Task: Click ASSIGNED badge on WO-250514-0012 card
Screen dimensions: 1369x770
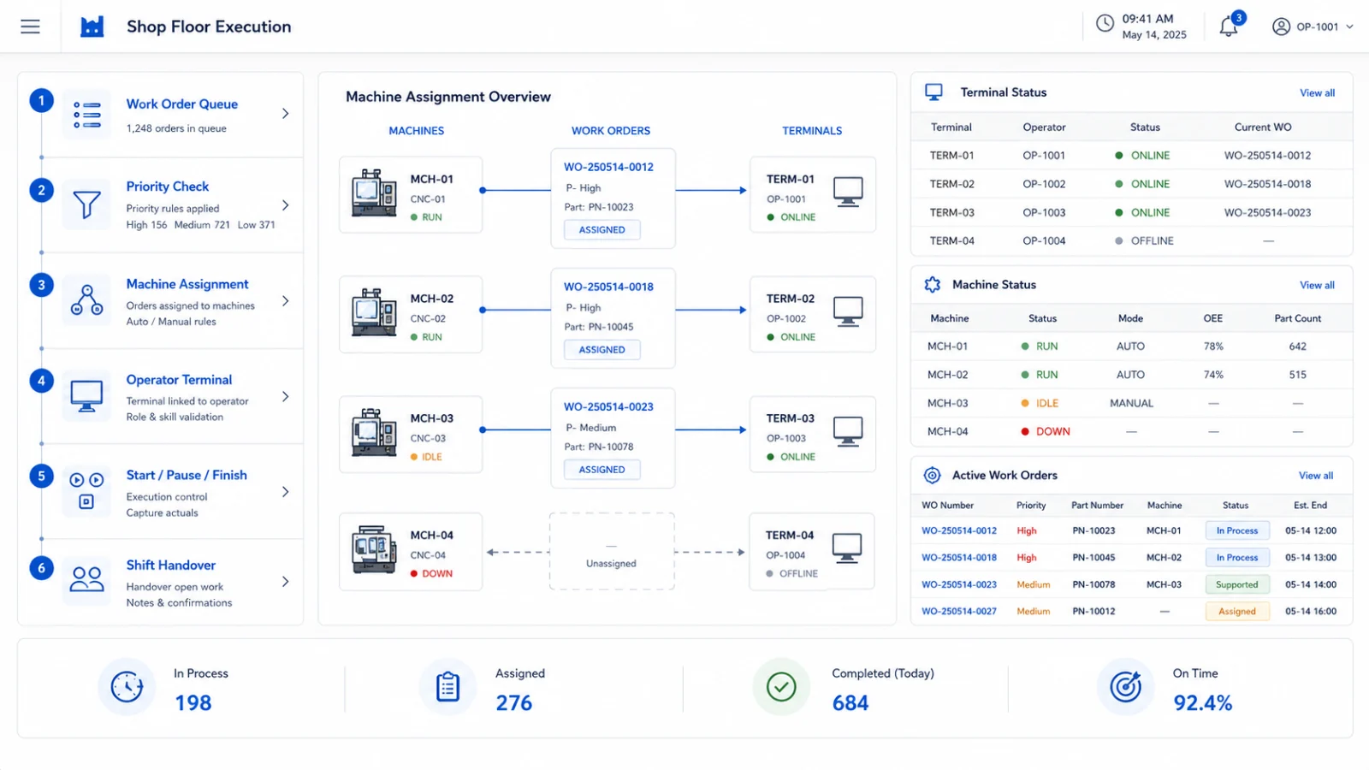Action: coord(602,230)
